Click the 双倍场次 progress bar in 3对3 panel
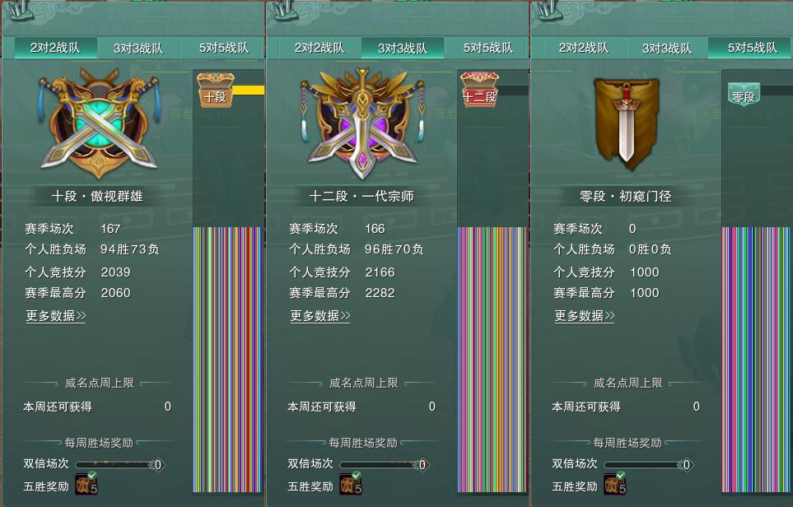Screen dimensions: 793x507 [x=385, y=464]
